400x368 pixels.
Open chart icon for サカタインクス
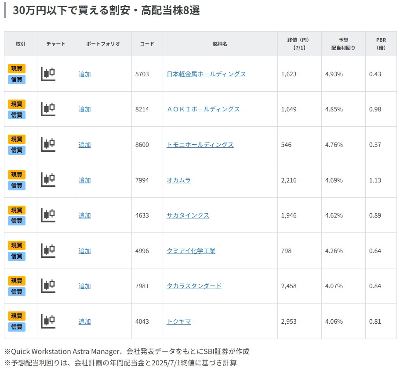48,215
